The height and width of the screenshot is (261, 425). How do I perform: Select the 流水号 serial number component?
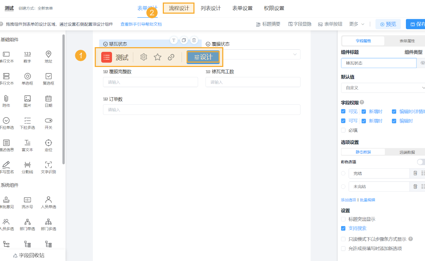point(27,202)
